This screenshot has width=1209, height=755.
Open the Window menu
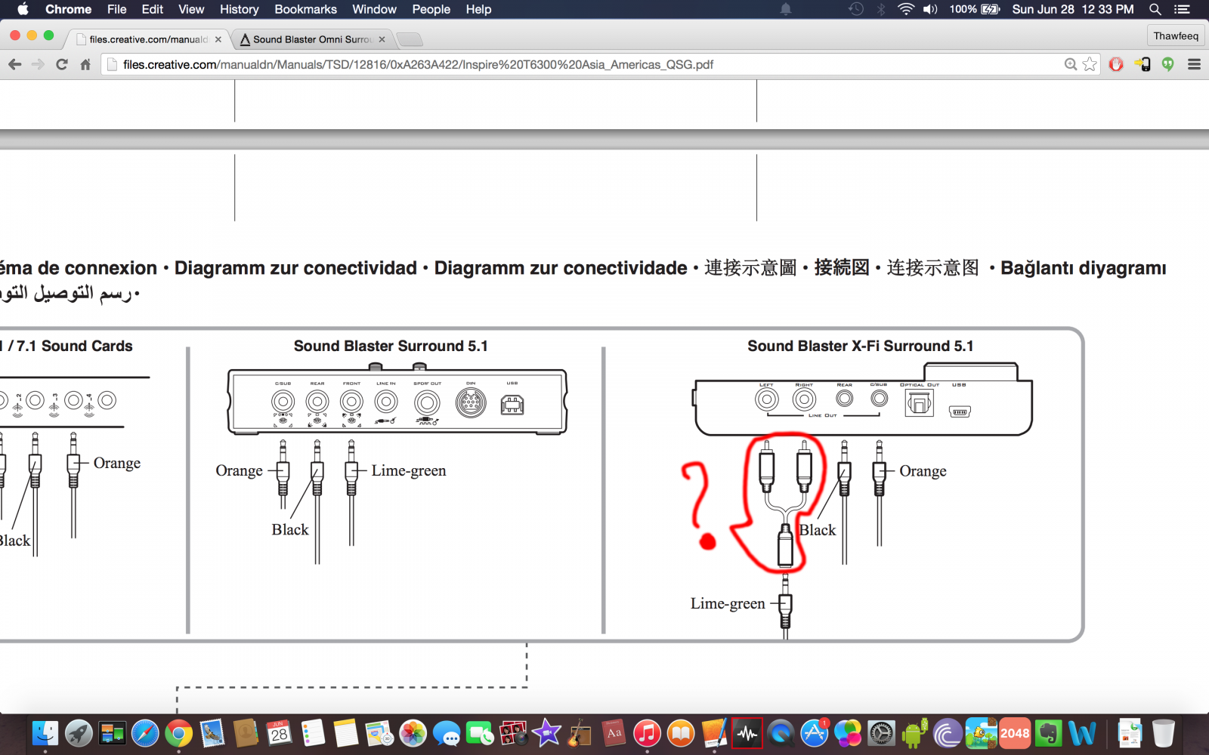tap(374, 9)
